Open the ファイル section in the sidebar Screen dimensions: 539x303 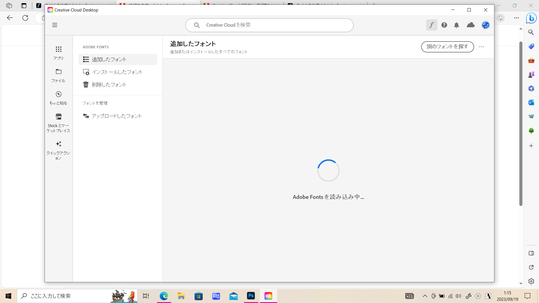point(58,75)
